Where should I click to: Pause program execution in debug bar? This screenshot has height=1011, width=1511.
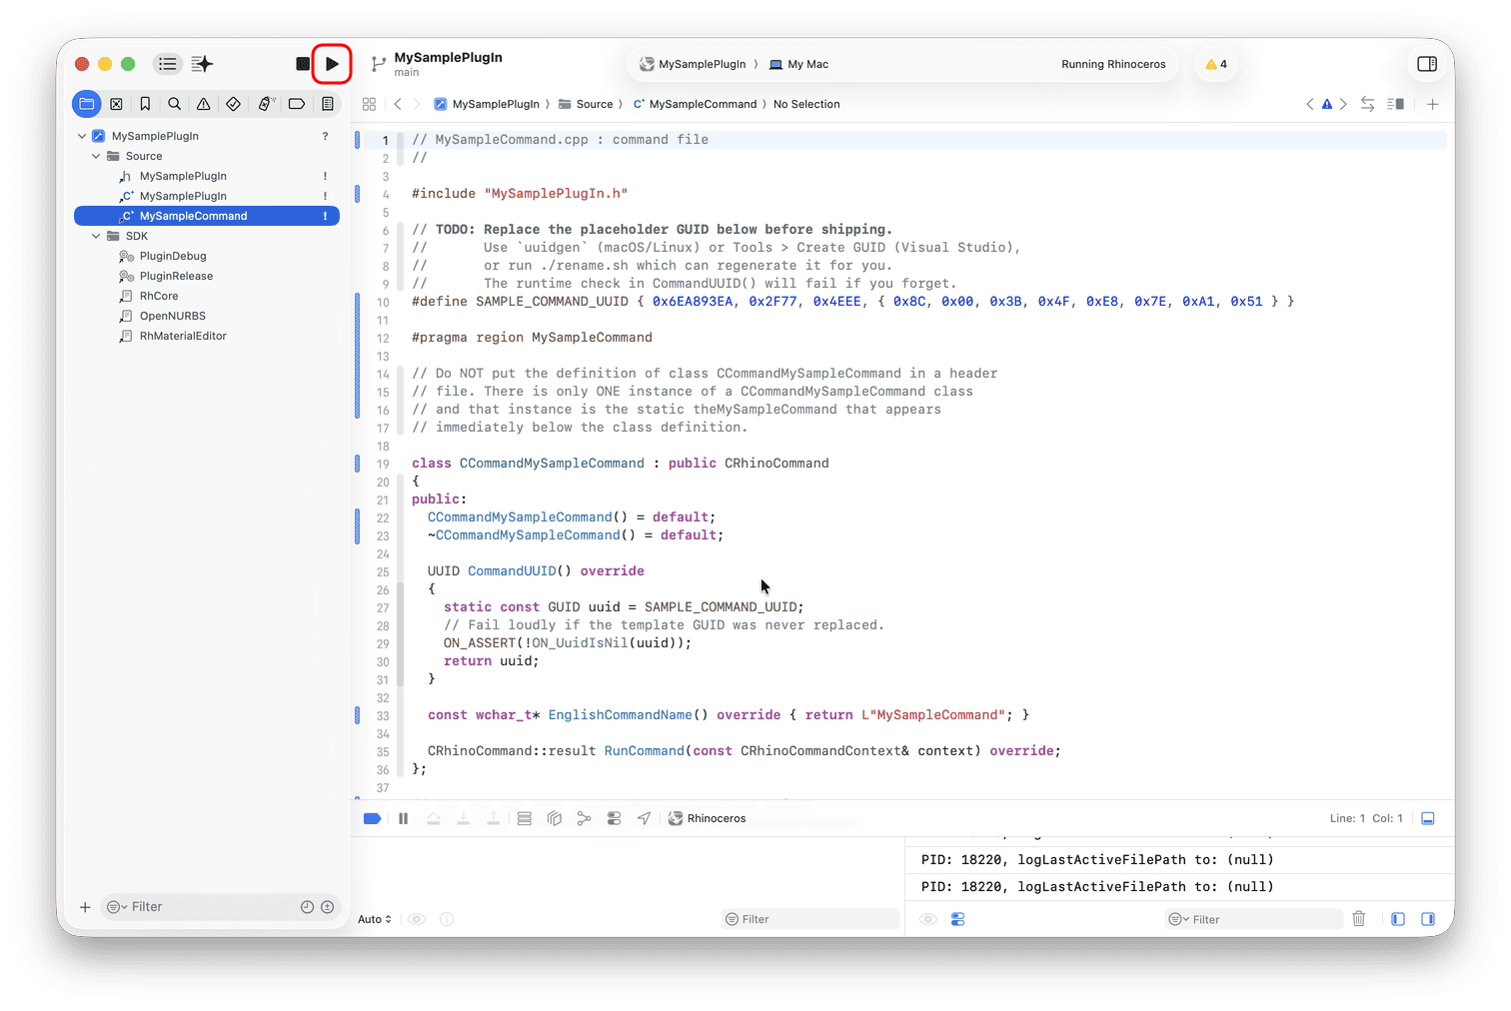403,818
